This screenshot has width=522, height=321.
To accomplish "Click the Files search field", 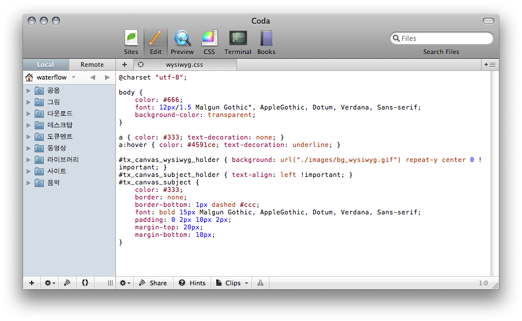I will coord(441,38).
